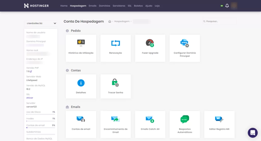Open SSL in top navigation
This screenshot has height=141, width=261.
[x=129, y=6]
